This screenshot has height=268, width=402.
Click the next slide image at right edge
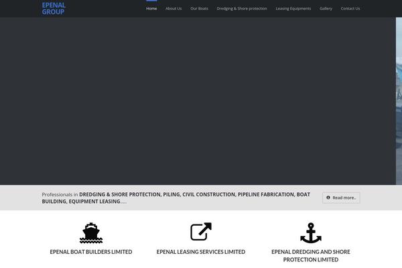(x=399, y=101)
